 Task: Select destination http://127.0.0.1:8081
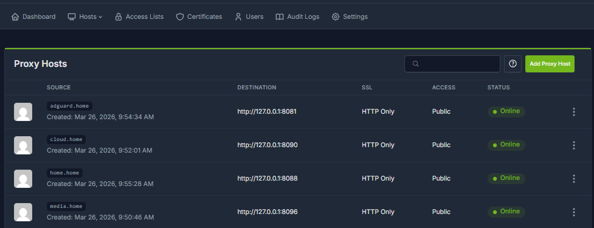pos(267,112)
